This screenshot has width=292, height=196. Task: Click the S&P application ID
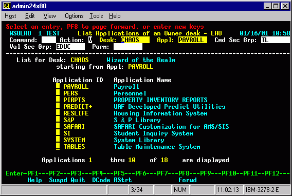click(69, 120)
